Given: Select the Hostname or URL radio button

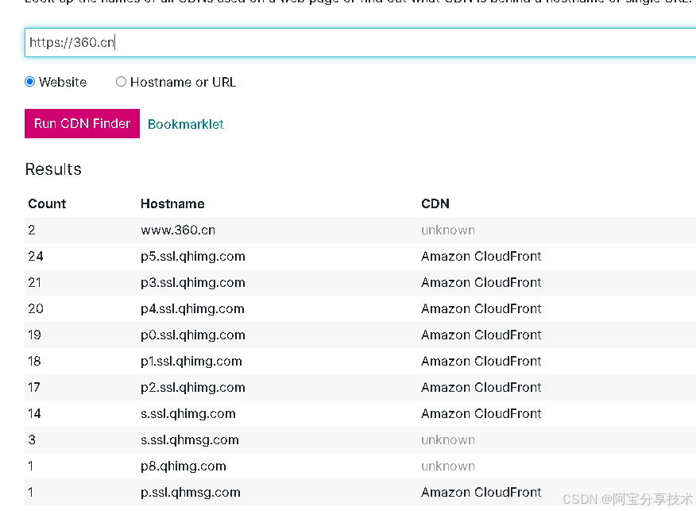Looking at the screenshot, I should 121,82.
